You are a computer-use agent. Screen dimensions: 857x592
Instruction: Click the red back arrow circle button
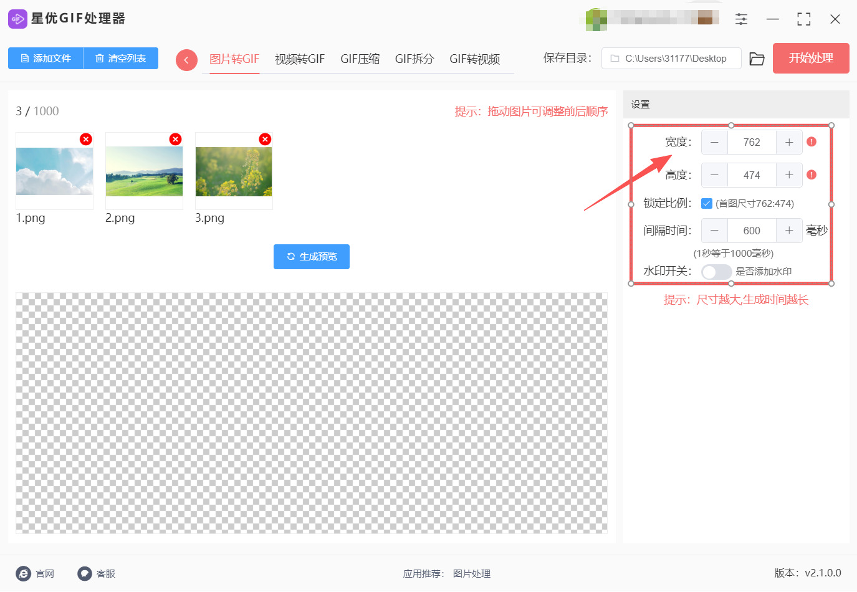(186, 60)
